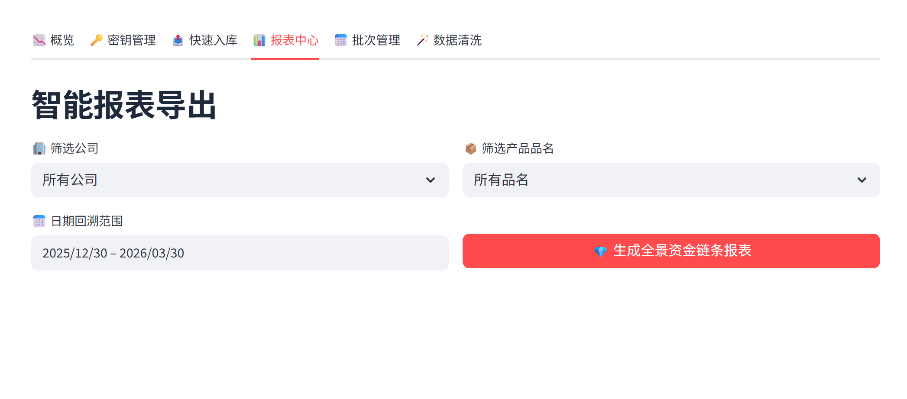Click the date range field showing 2025/12/30
The width and height of the screenshot is (907, 399).
click(x=240, y=253)
